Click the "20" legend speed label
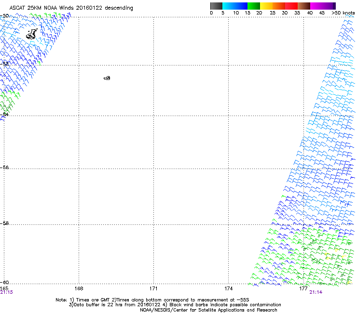This screenshot has height=313, width=357. (259, 13)
